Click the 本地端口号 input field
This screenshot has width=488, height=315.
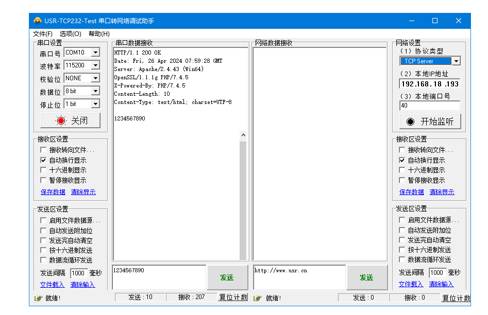pyautogui.click(x=429, y=106)
